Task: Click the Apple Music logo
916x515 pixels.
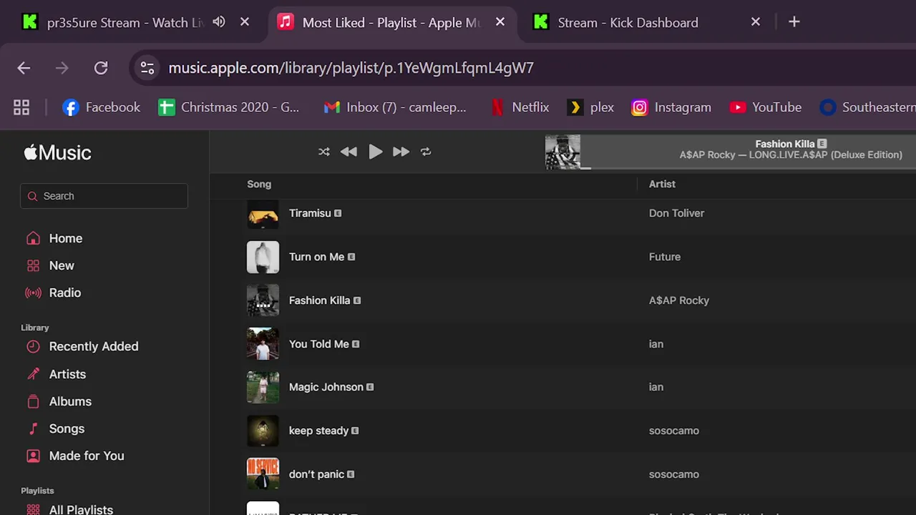Action: coord(57,152)
